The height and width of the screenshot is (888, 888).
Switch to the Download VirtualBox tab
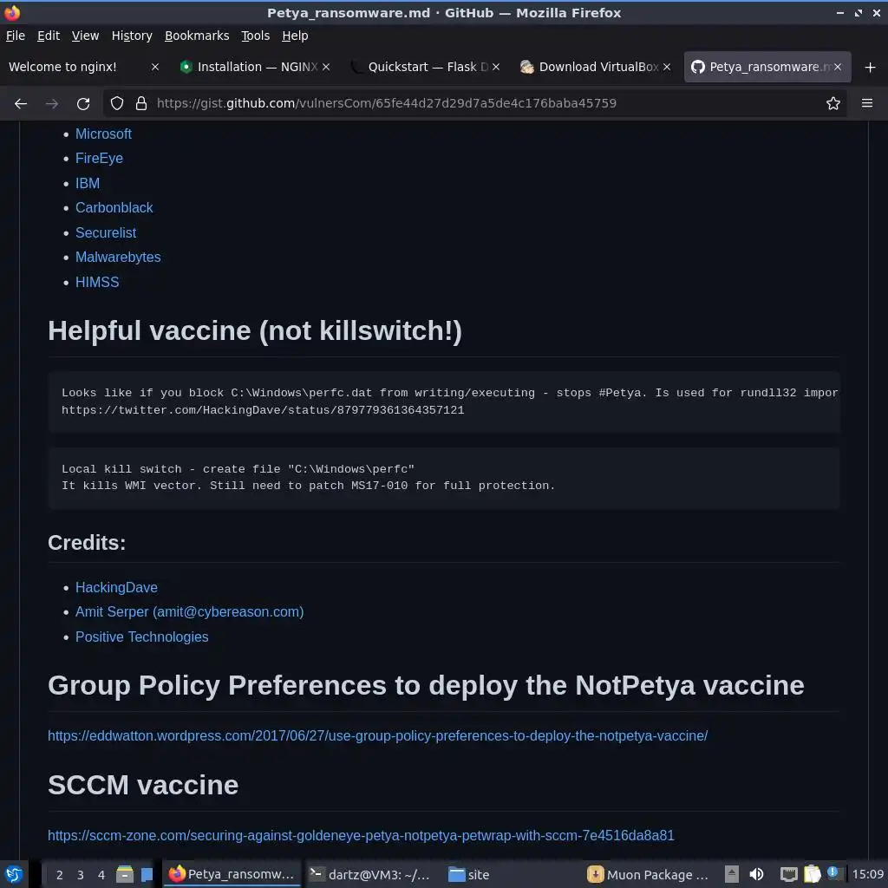pos(595,67)
